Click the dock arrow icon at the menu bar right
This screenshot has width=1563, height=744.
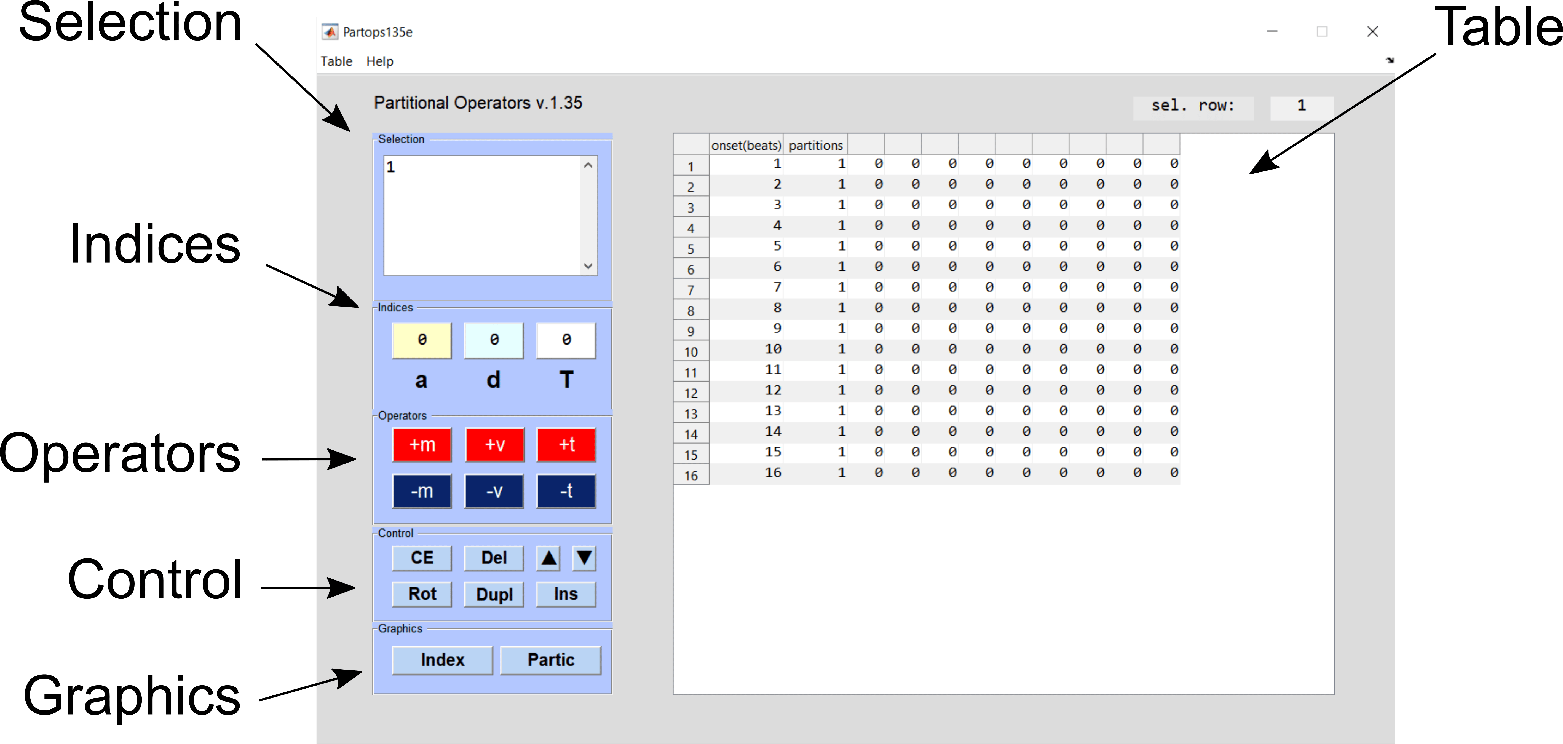point(1390,60)
